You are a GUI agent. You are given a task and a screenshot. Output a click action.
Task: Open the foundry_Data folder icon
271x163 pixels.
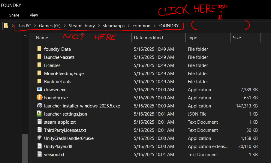(39, 49)
